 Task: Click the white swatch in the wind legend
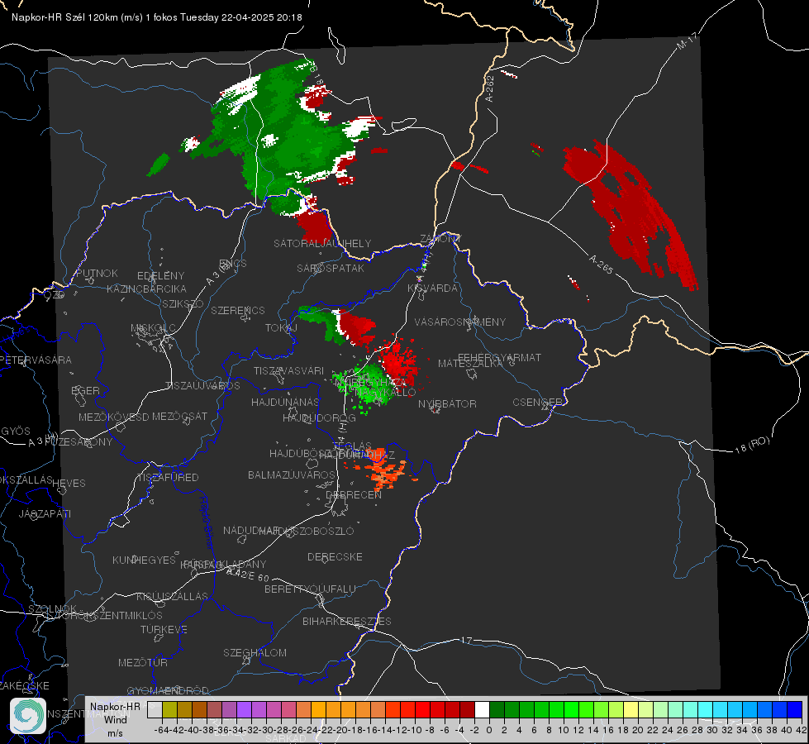[482, 709]
